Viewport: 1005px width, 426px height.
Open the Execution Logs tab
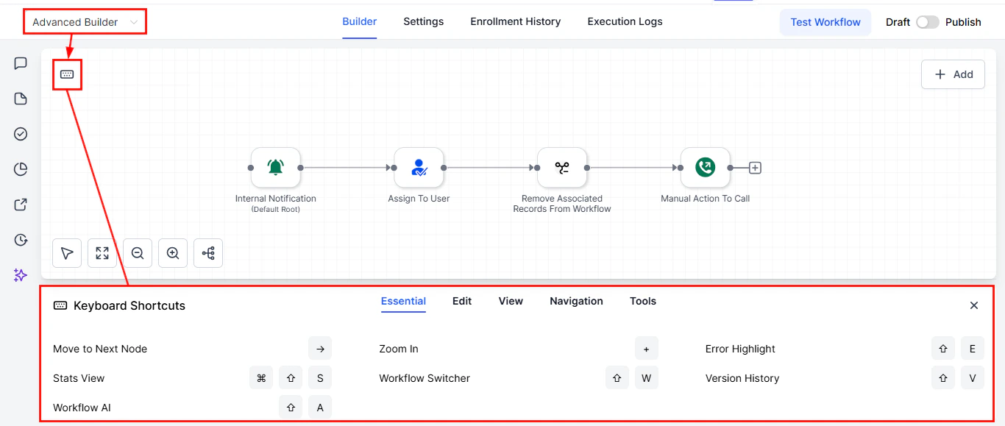point(625,21)
